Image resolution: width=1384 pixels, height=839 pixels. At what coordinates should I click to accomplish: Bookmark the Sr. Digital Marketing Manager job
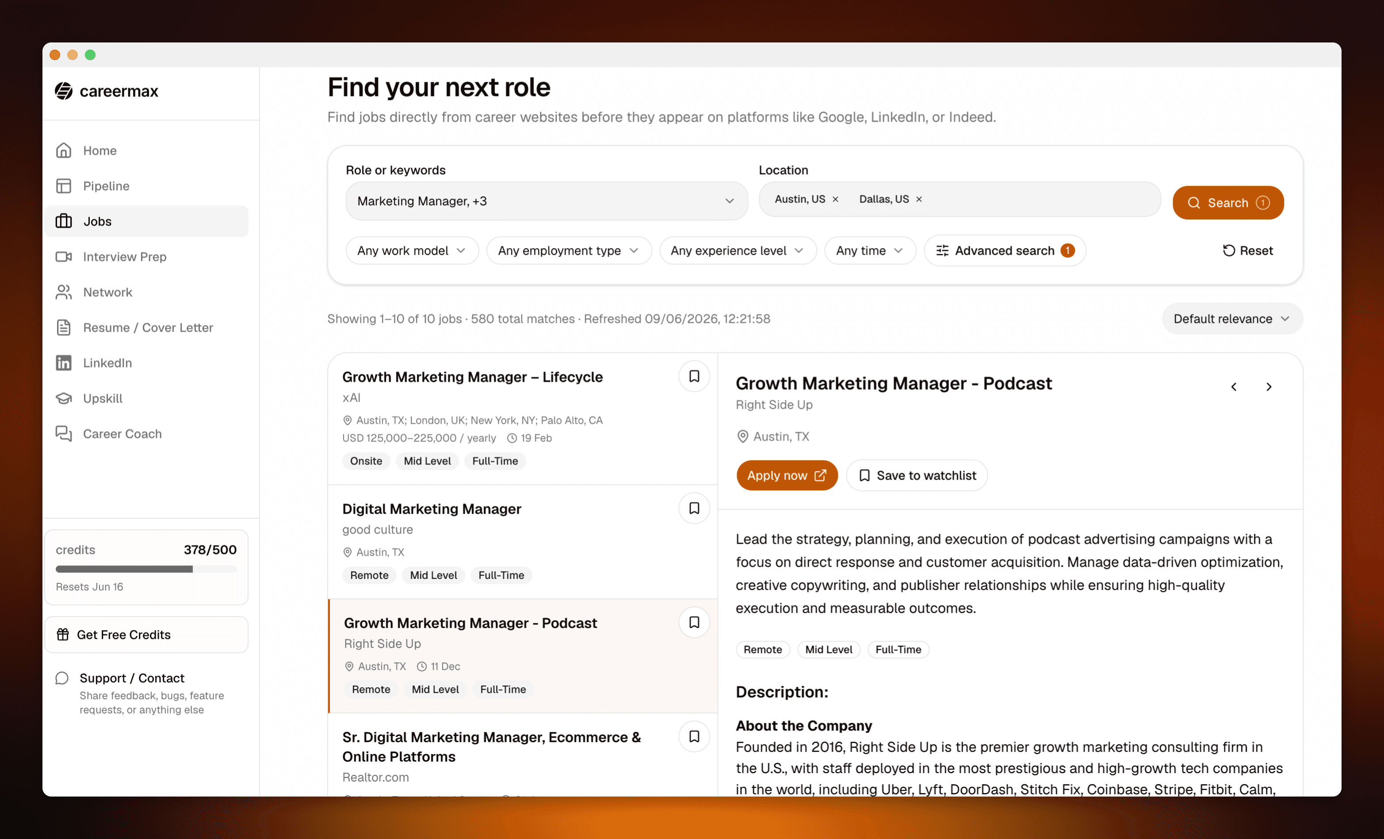(x=694, y=737)
